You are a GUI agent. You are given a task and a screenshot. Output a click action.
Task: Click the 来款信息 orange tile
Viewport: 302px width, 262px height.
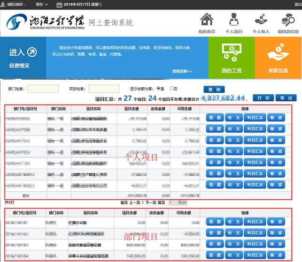[278, 58]
